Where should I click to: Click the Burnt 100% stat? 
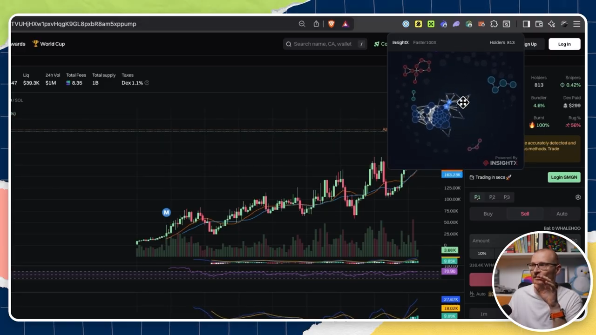[x=539, y=121]
